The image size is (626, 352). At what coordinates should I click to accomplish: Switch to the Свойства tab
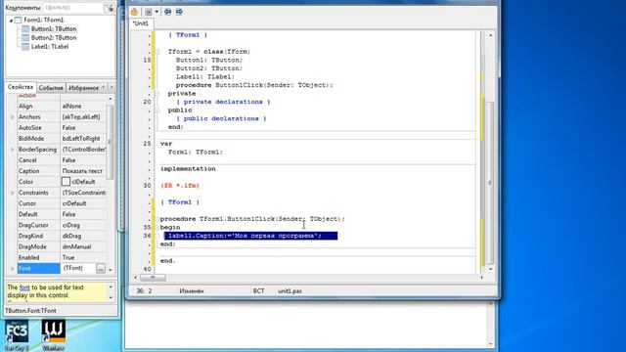tap(20, 87)
